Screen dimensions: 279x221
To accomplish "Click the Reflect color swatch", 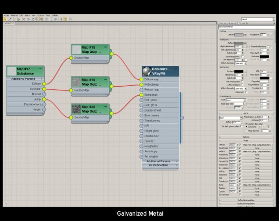I will 239,43.
